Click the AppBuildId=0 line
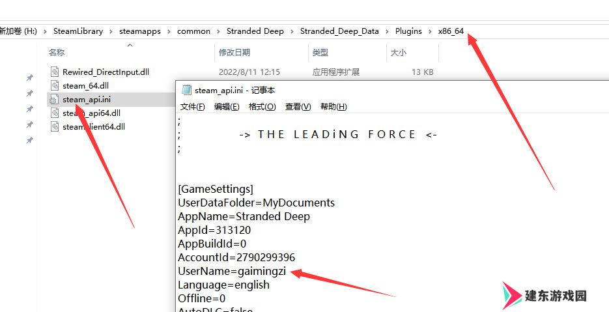609x312 pixels. click(212, 244)
